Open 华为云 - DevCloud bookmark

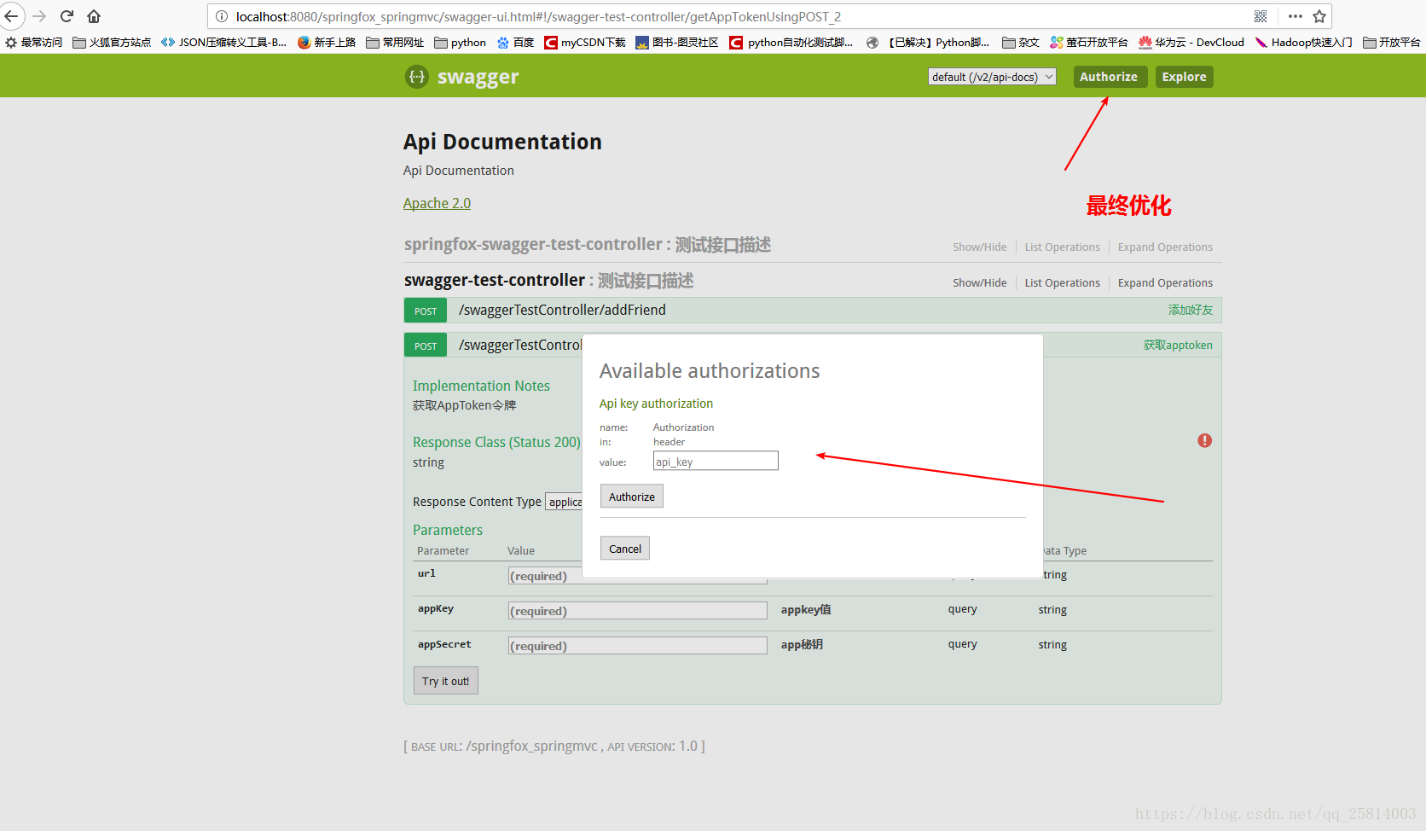pos(1191,42)
